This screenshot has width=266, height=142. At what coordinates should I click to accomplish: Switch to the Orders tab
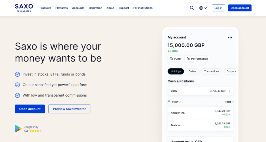point(192,71)
